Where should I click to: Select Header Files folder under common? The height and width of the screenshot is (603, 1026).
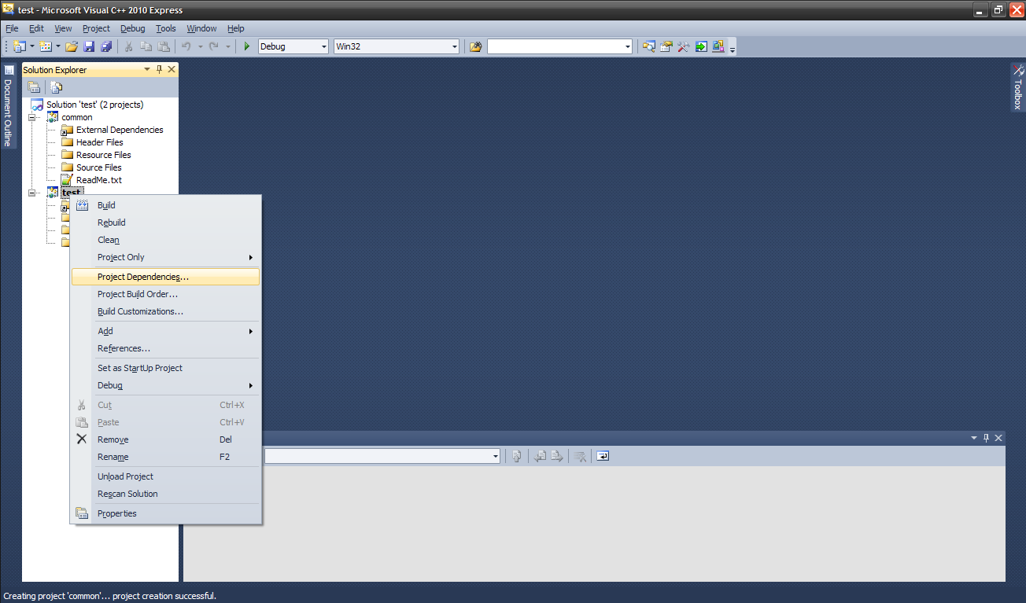[99, 142]
